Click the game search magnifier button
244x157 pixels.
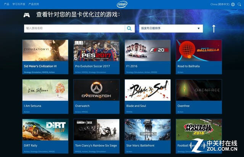(129, 29)
